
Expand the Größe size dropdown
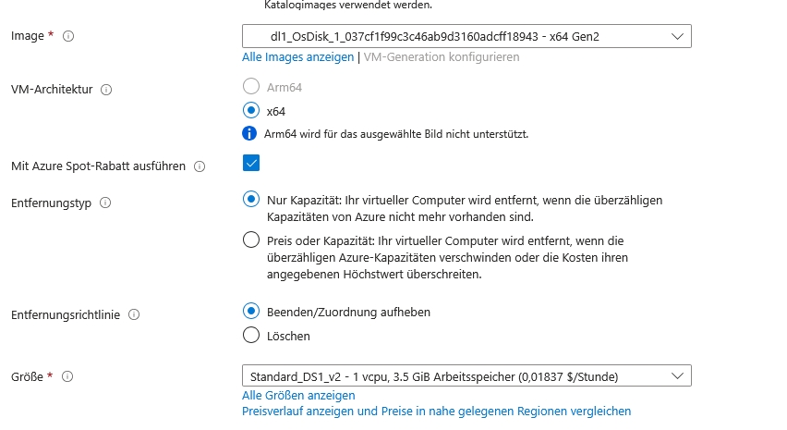(466, 375)
